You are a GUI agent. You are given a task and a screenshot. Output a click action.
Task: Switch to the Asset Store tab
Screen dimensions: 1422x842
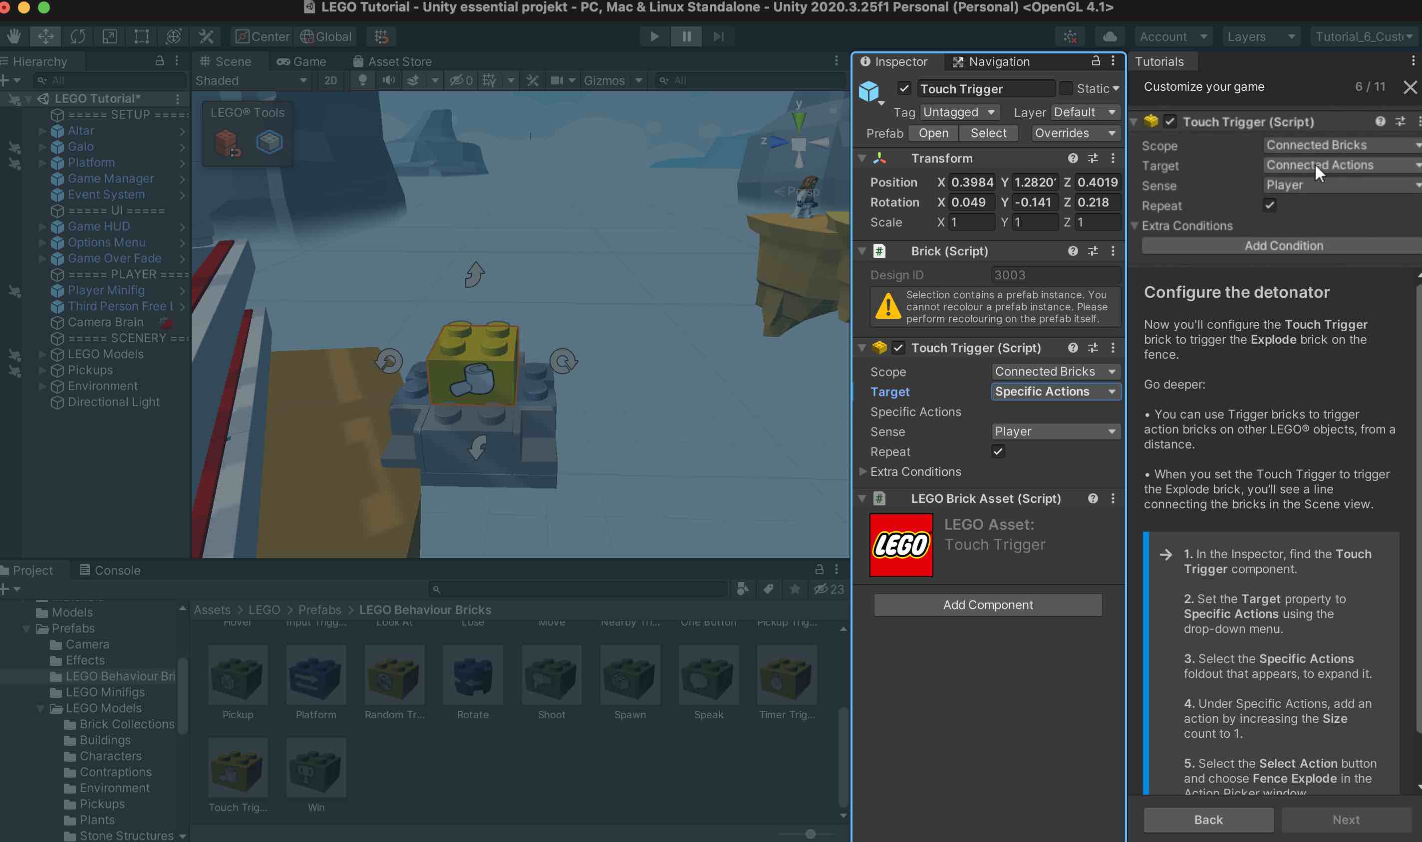(392, 61)
